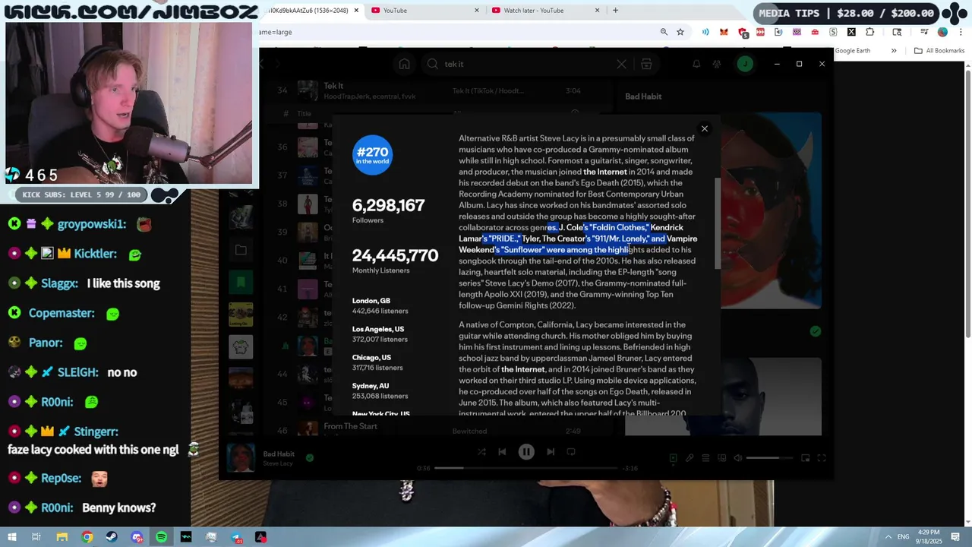Screen dimensions: 972x547
Task: Toggle shuffle in Spotify player
Action: (x=481, y=451)
